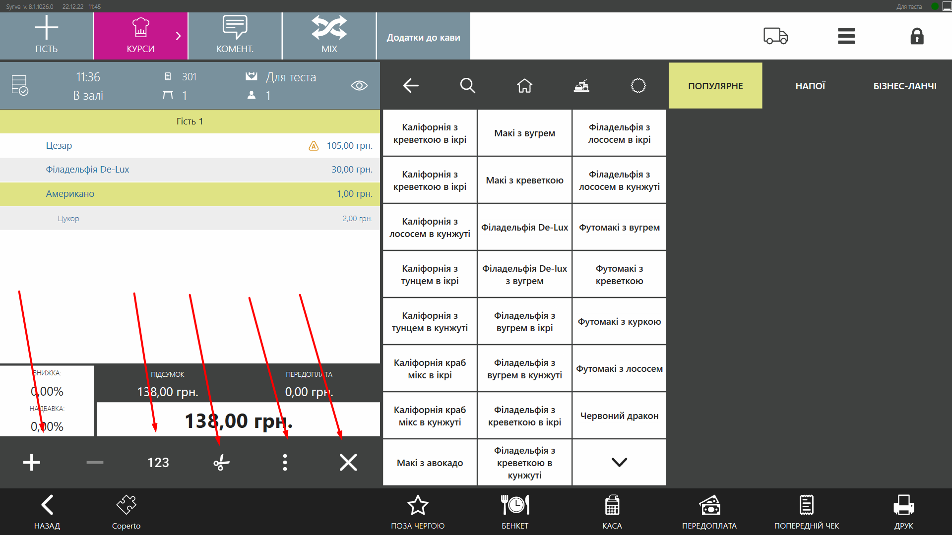Open the hamburger main menu

point(846,36)
